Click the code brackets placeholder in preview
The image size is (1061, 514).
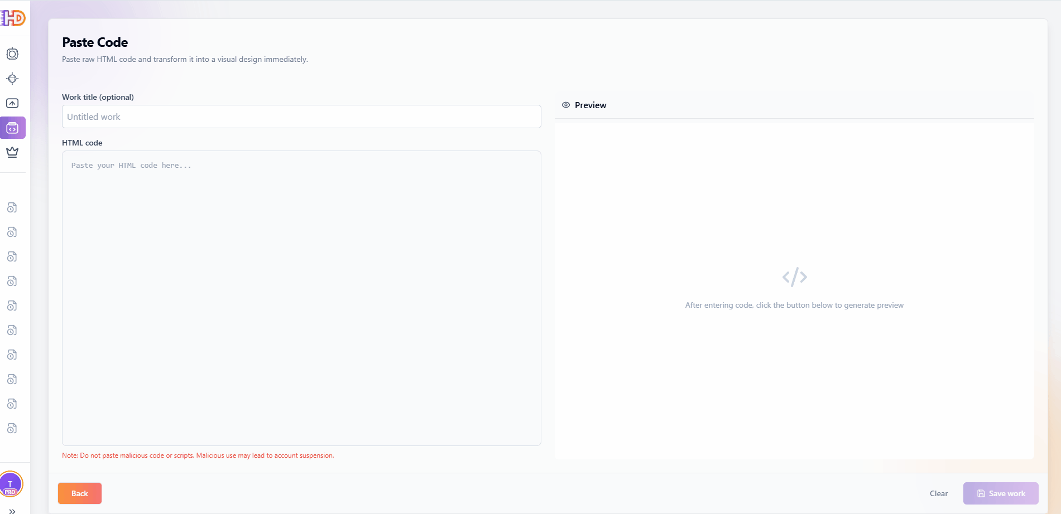(x=794, y=277)
